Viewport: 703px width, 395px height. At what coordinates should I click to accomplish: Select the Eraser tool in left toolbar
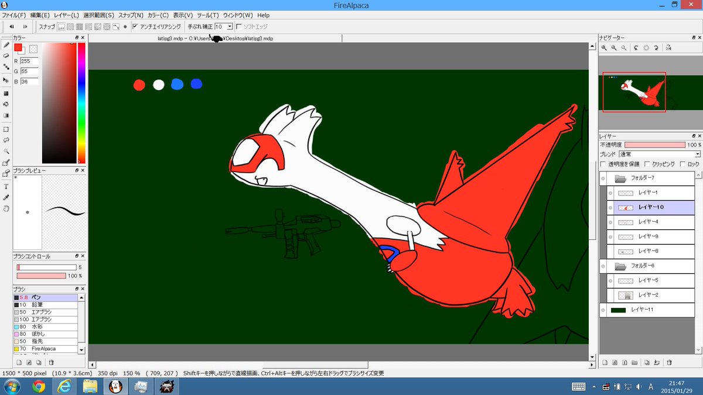pyautogui.click(x=6, y=56)
